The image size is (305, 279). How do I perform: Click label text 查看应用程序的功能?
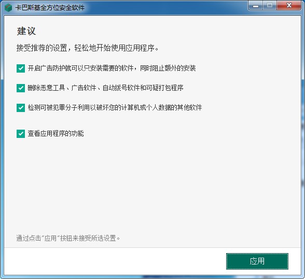[56, 134]
